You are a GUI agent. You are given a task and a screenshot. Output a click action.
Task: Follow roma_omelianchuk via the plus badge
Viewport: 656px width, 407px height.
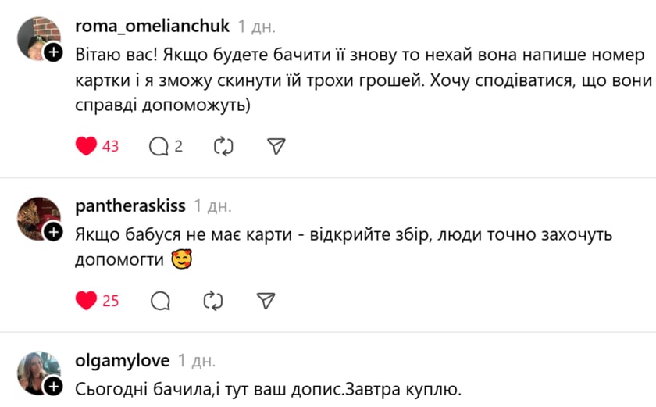[x=53, y=52]
